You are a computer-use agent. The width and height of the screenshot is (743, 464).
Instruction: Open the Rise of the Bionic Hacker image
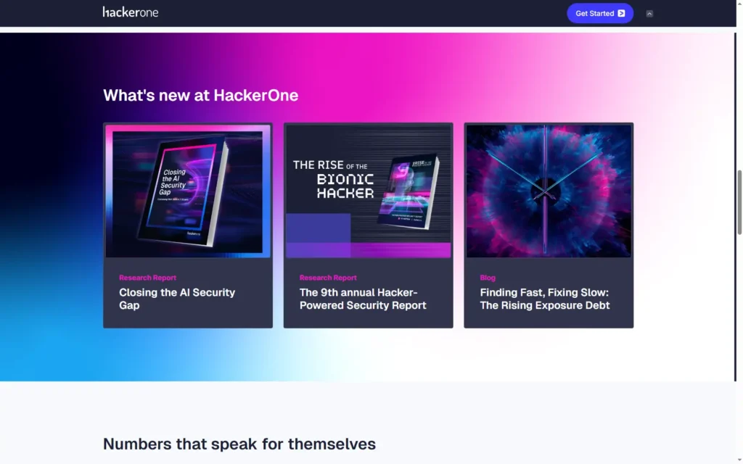tap(368, 191)
